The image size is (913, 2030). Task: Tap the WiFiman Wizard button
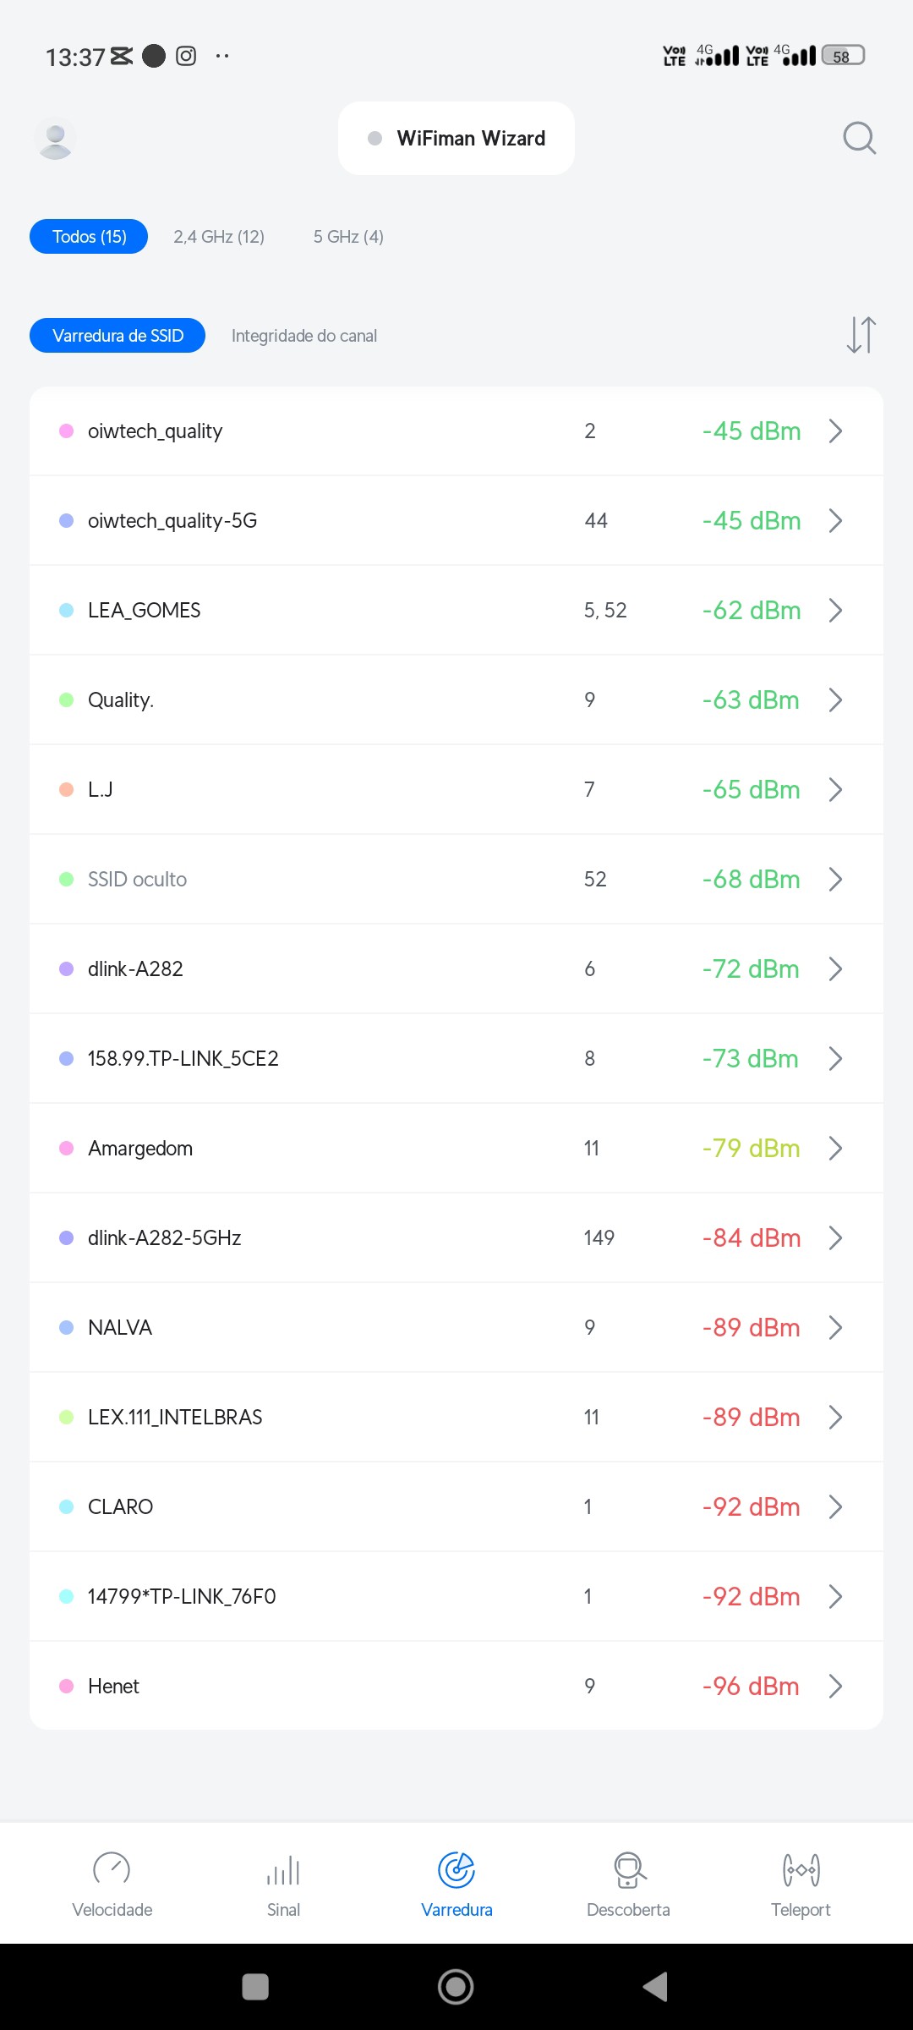456,139
